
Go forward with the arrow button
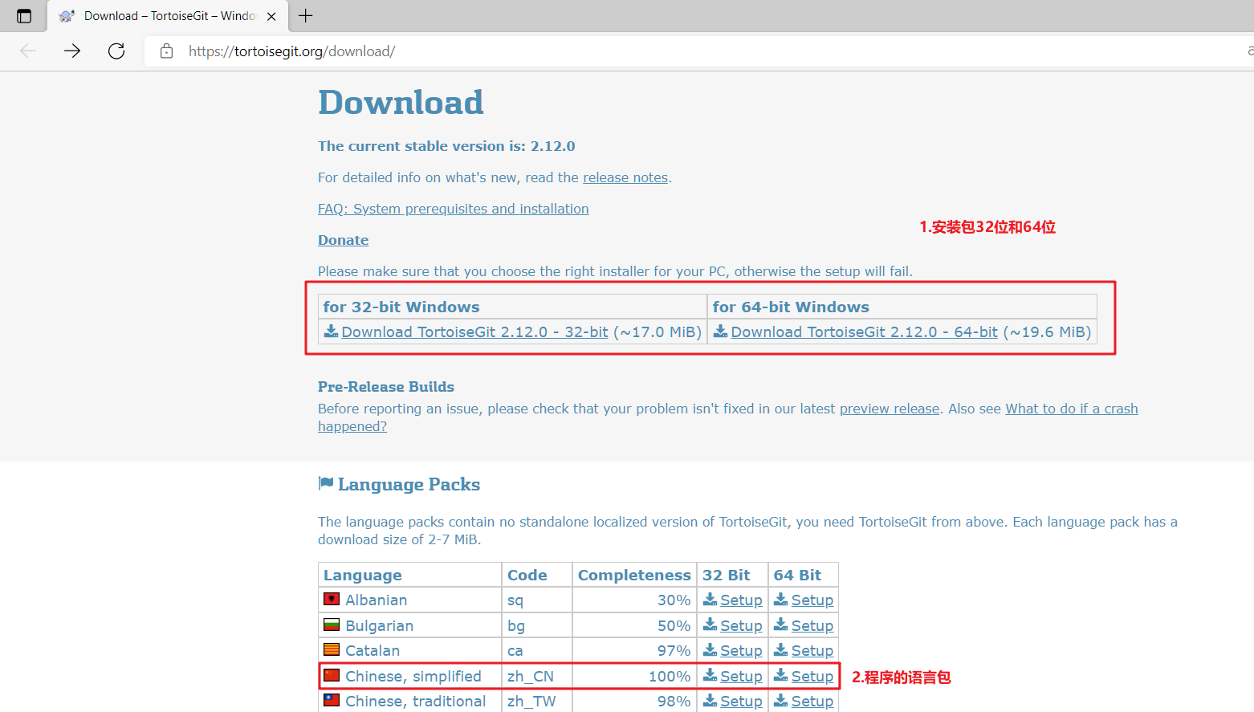tap(72, 51)
